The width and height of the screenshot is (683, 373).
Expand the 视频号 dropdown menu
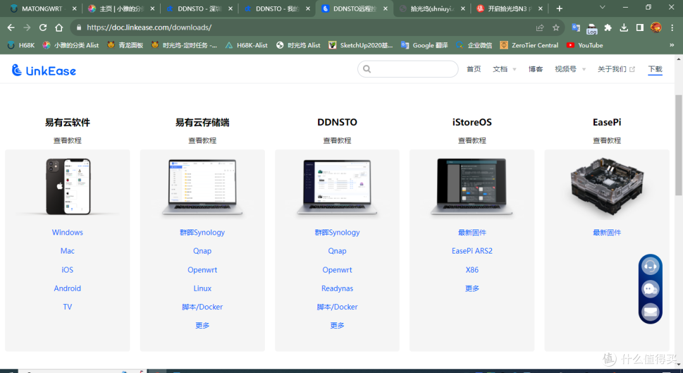[570, 69]
